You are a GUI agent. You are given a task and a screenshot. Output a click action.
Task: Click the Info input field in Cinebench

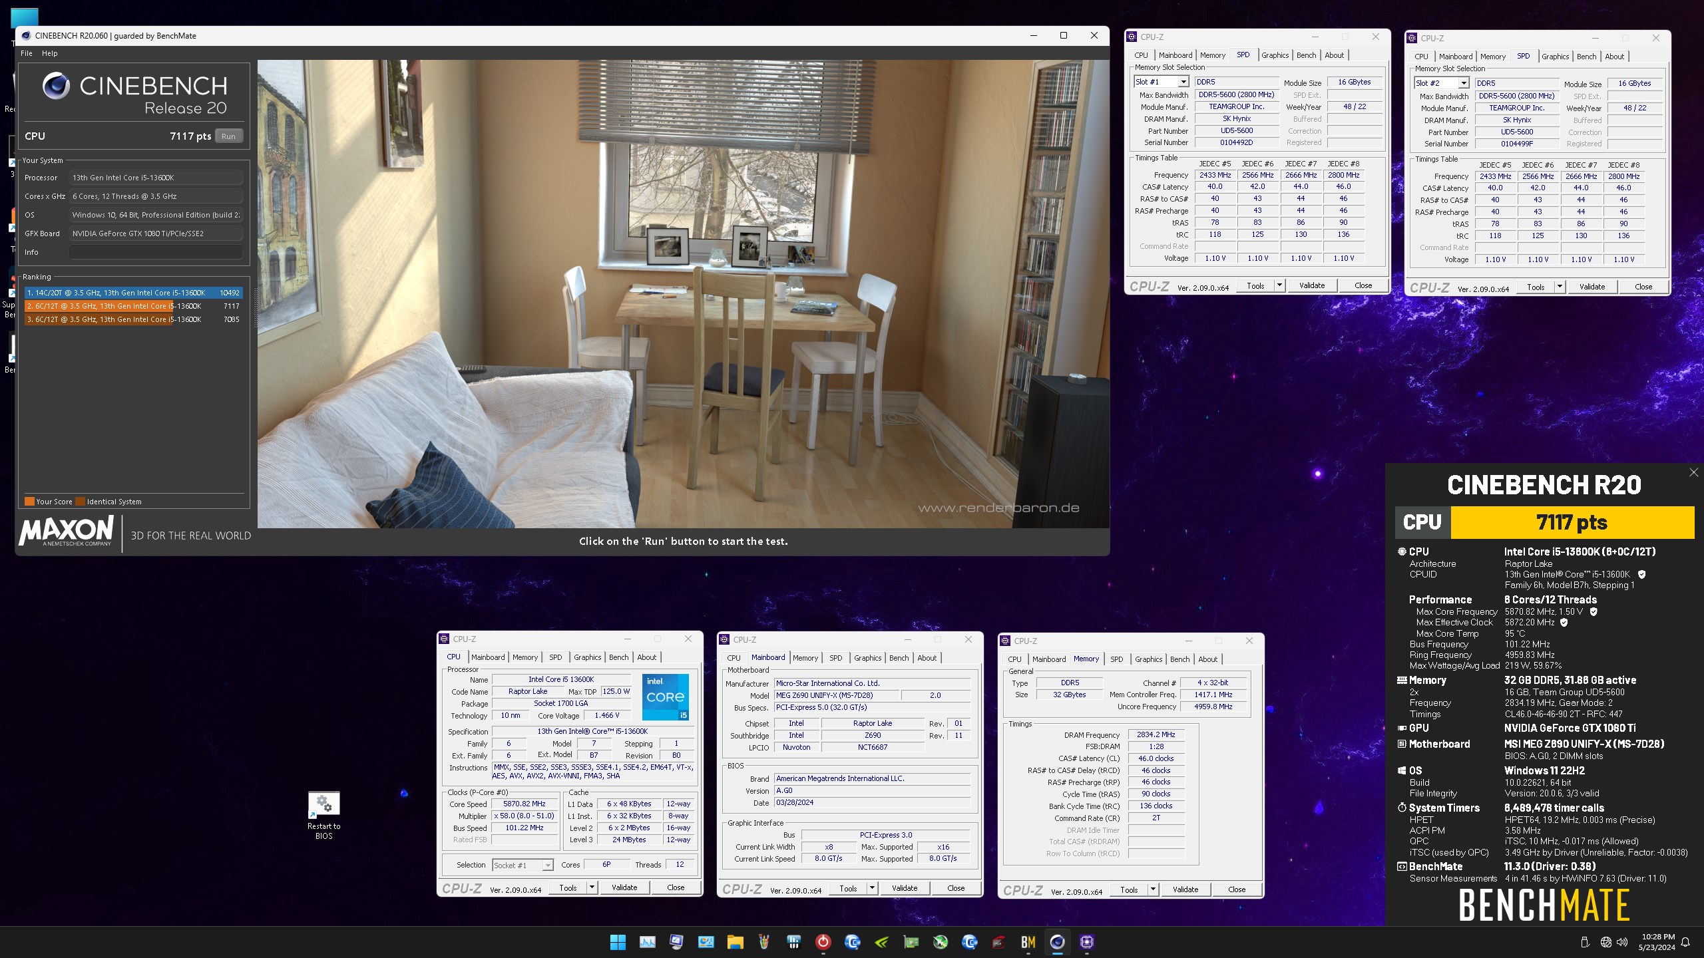156,252
